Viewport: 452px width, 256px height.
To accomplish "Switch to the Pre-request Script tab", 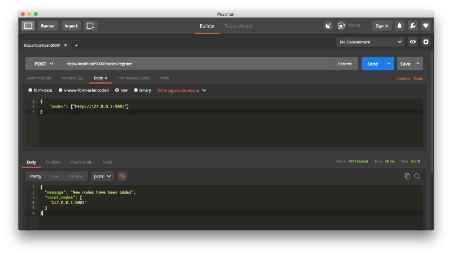I will (133, 78).
